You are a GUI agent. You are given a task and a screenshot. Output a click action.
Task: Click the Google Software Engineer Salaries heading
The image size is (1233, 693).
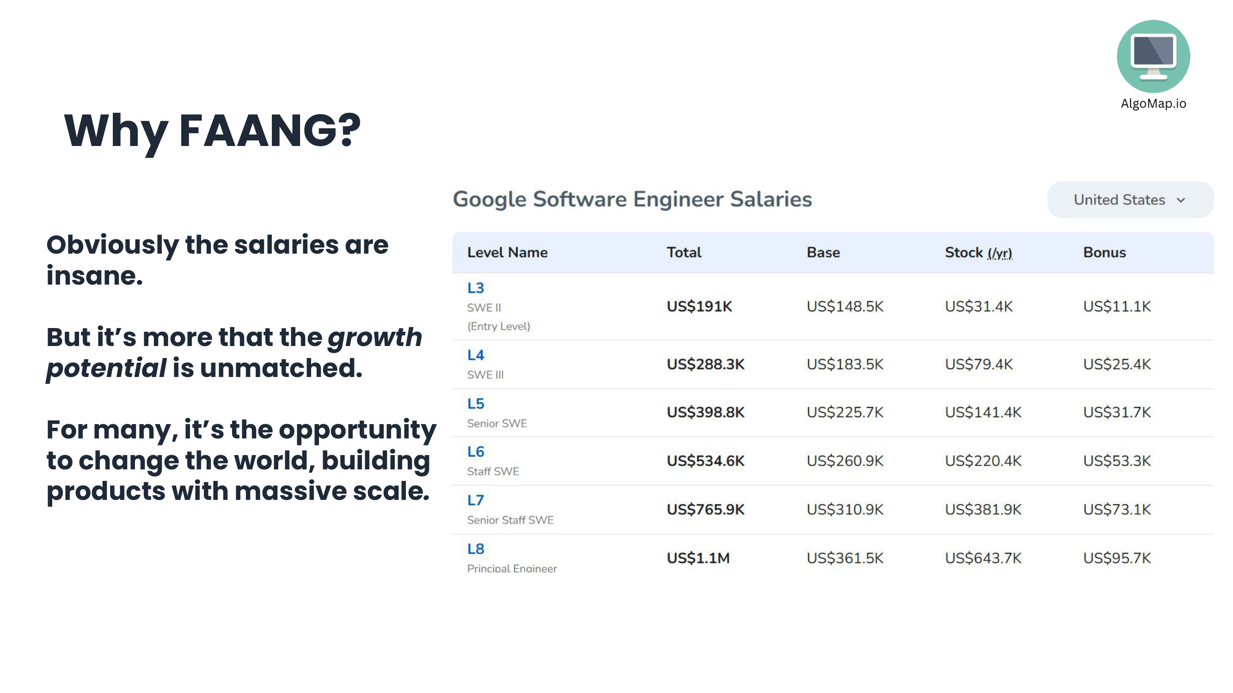point(632,200)
